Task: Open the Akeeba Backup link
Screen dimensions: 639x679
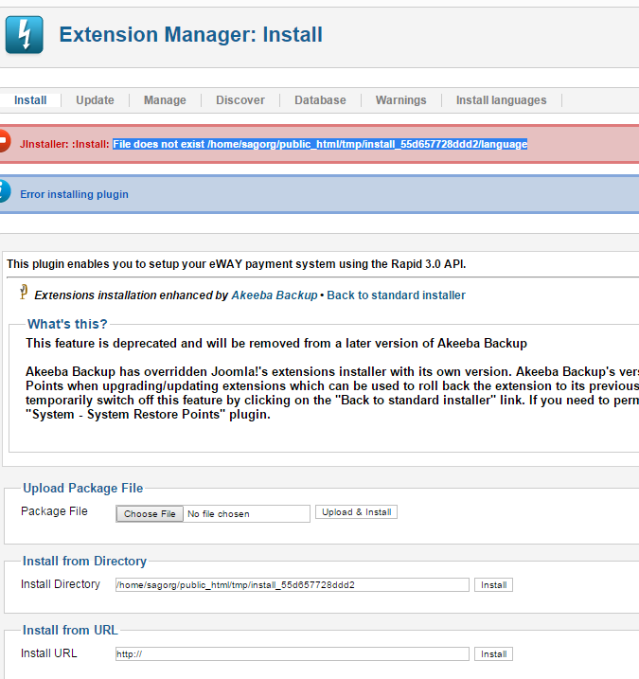Action: 275,295
